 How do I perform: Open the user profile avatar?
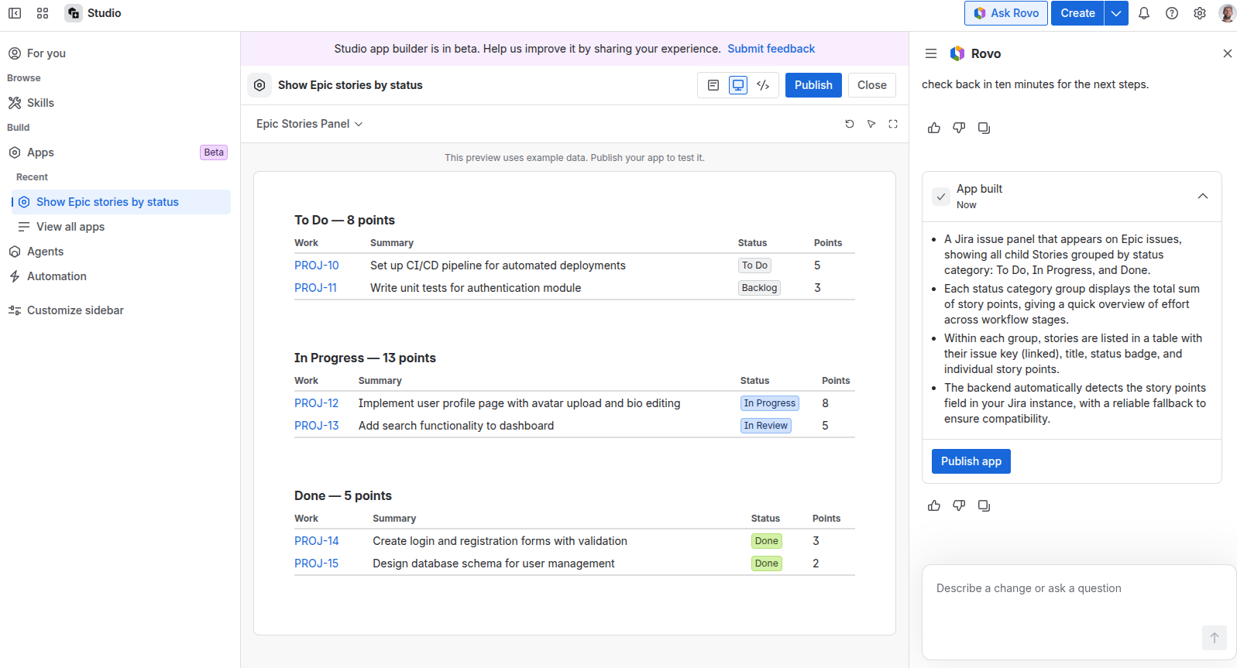click(1227, 13)
